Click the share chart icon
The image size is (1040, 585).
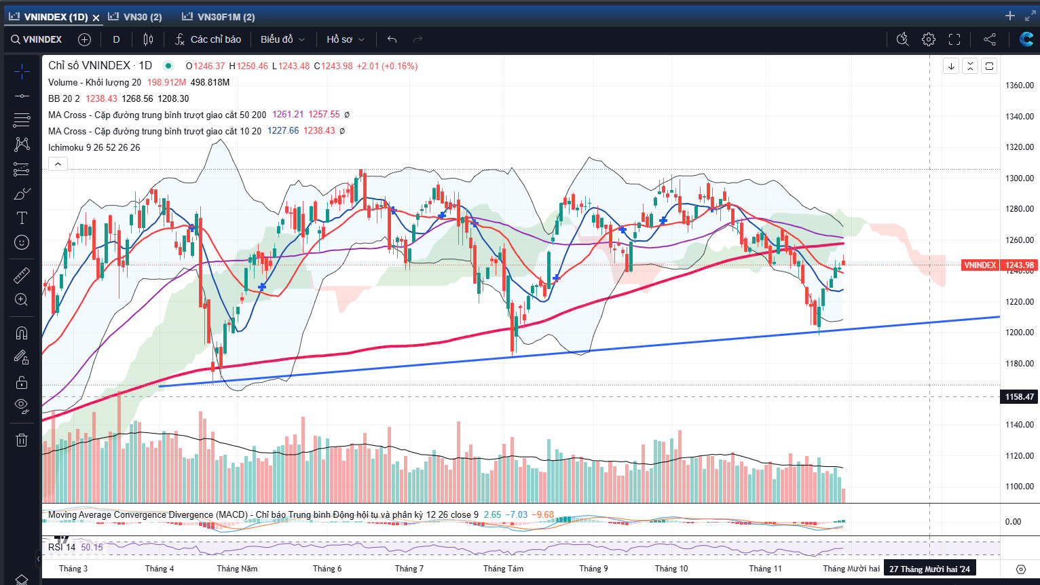(990, 39)
